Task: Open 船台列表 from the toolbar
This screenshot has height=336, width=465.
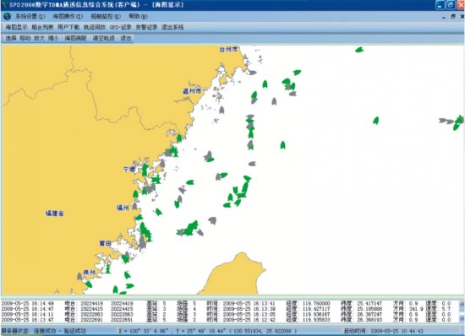Action: pos(42,27)
